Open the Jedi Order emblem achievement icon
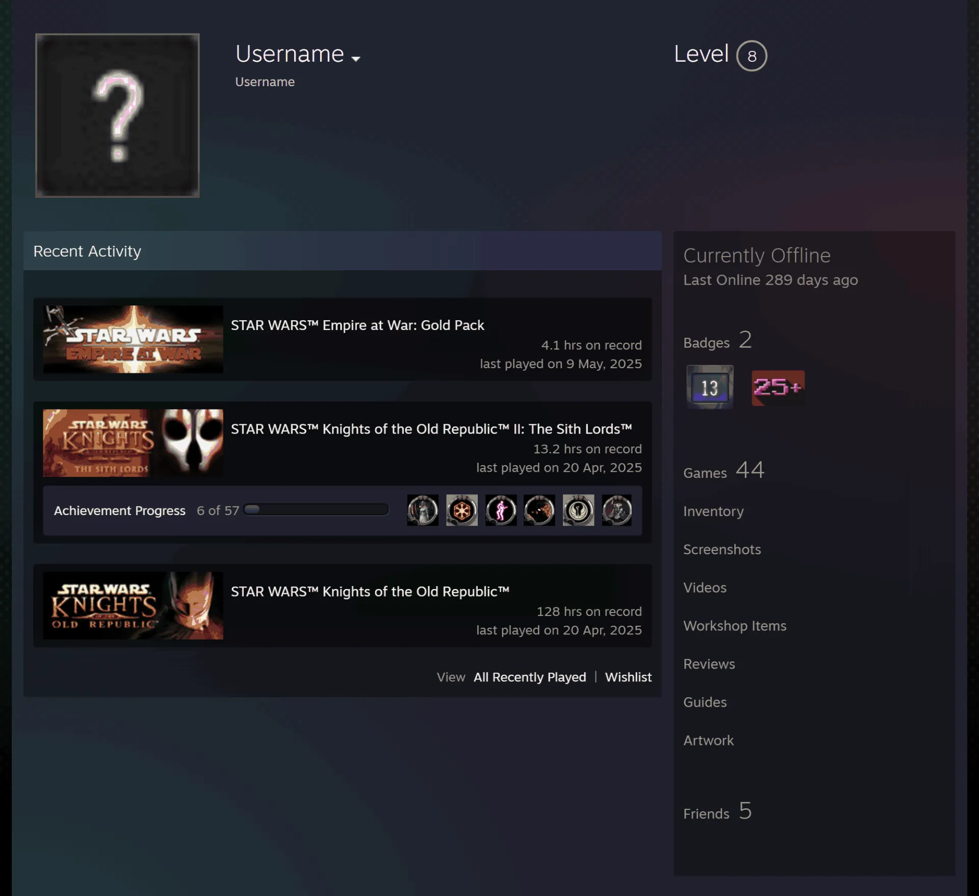Image resolution: width=979 pixels, height=896 pixels. point(578,510)
